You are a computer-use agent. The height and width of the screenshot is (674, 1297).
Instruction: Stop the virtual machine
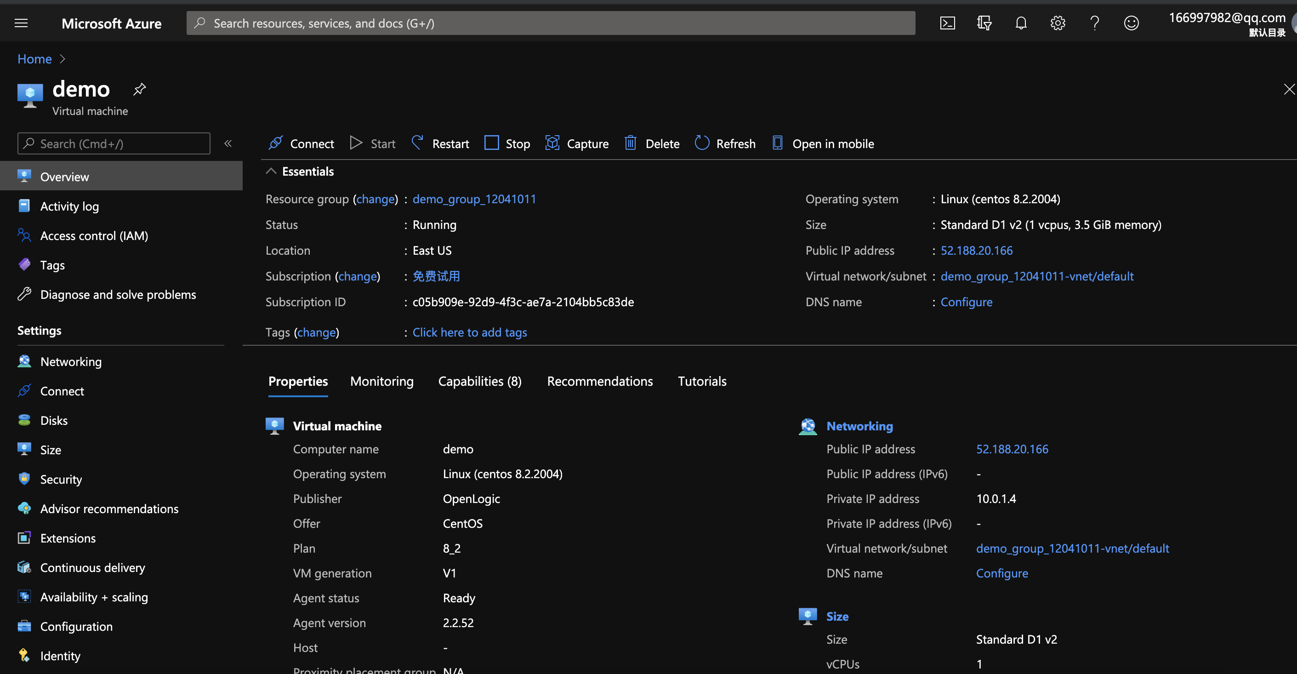[507, 143]
